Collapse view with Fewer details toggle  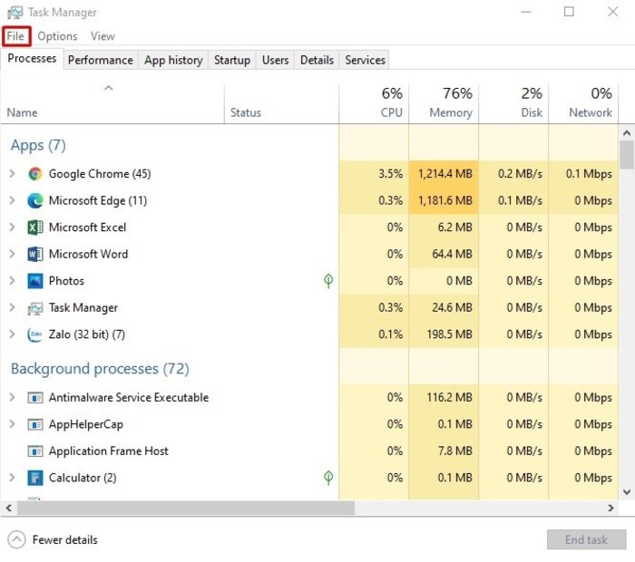tap(53, 539)
